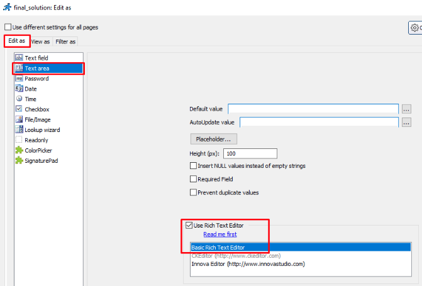The image size is (422, 286).
Task: Open Default value ellipsis browse button
Action: tap(406, 109)
